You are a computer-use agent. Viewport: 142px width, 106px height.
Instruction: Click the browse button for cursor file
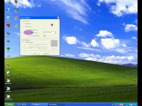click(44, 36)
